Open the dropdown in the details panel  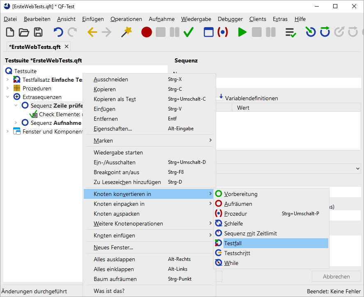(x=358, y=169)
